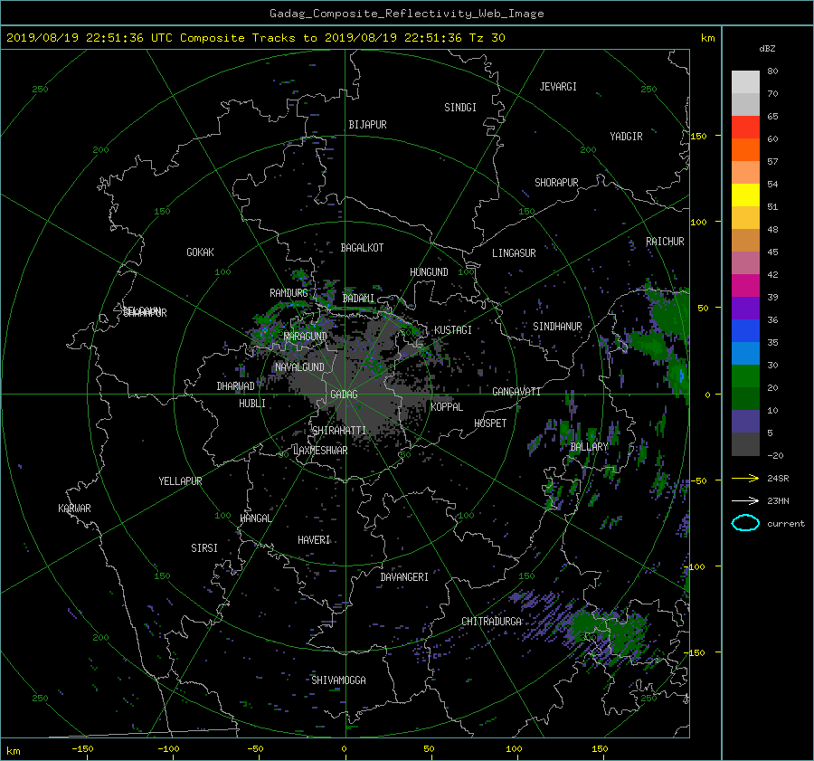Screen dimensions: 814x761
Task: Click the HOSPET city label
Action: (490, 423)
